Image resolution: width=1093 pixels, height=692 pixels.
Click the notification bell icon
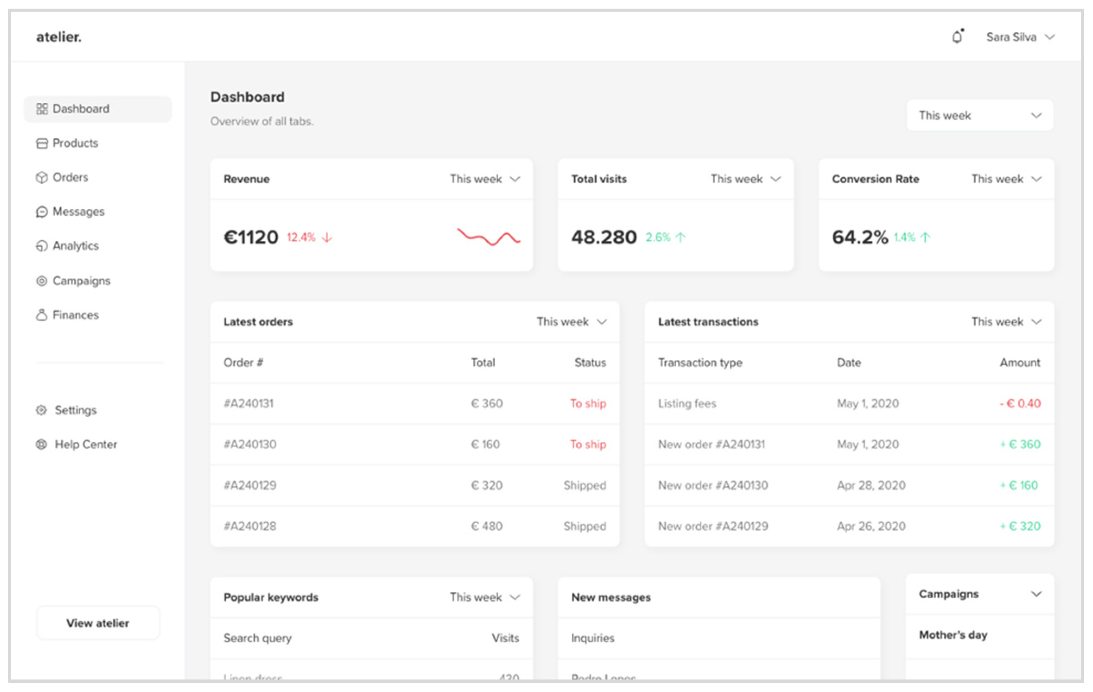(x=957, y=37)
